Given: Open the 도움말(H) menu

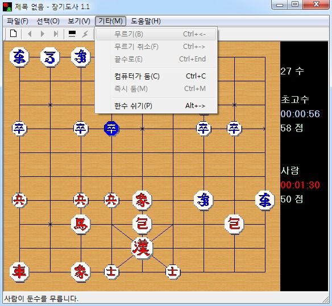Looking at the screenshot, I should (x=146, y=21).
